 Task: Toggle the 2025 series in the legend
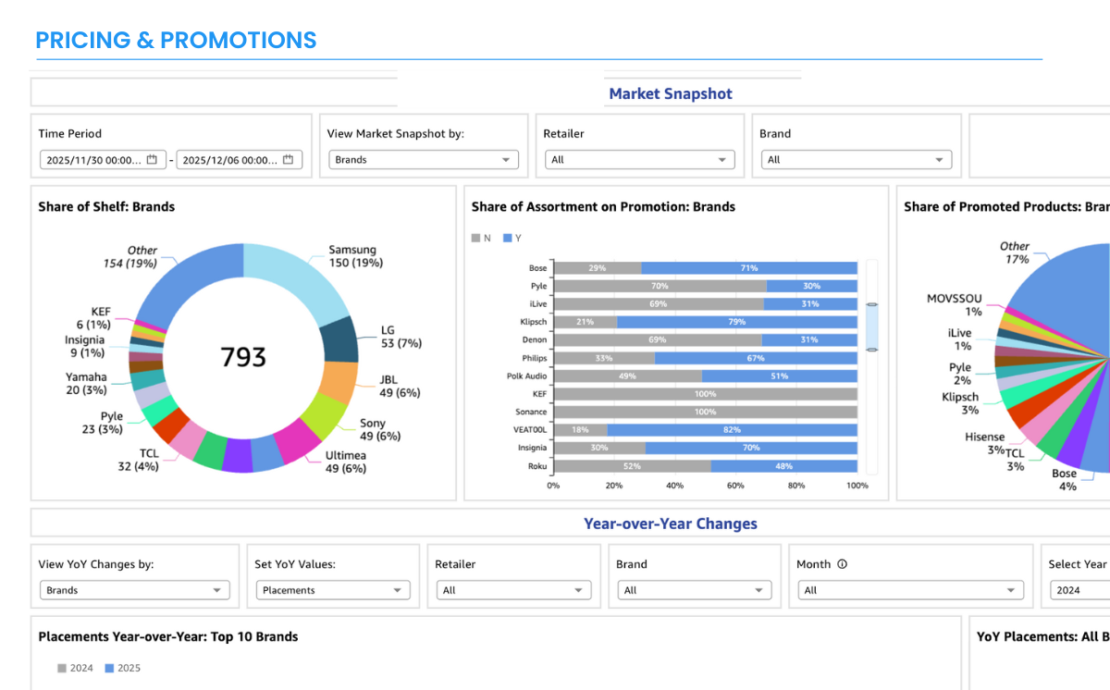pyautogui.click(x=109, y=668)
